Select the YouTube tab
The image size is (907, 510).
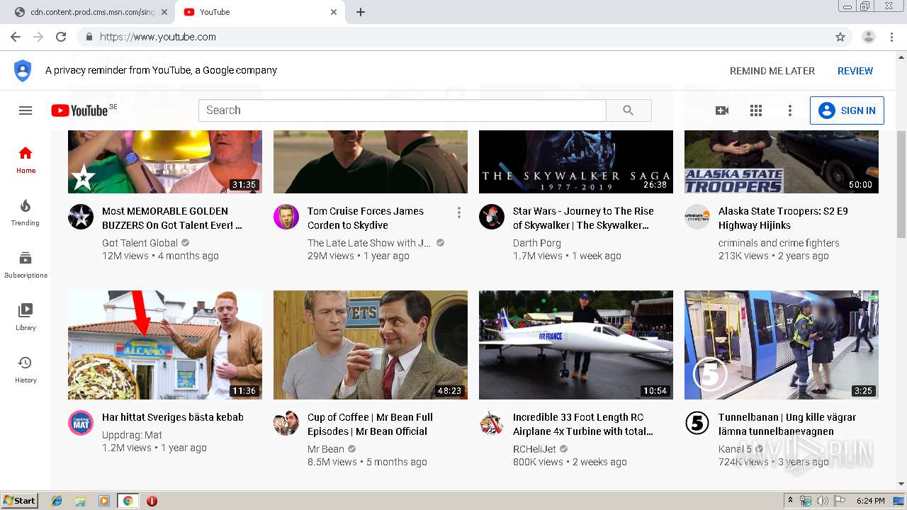click(x=259, y=12)
